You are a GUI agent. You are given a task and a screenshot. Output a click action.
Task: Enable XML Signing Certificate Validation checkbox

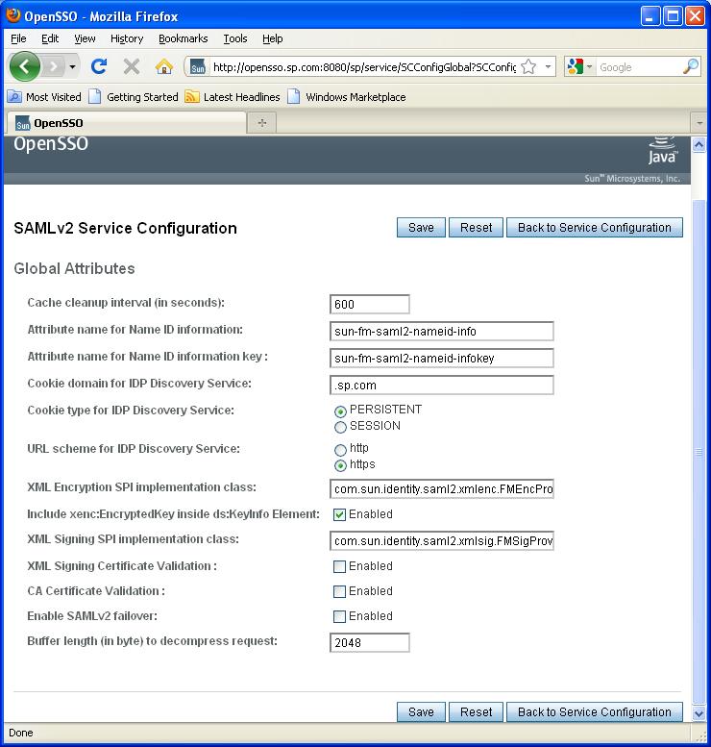tap(339, 566)
